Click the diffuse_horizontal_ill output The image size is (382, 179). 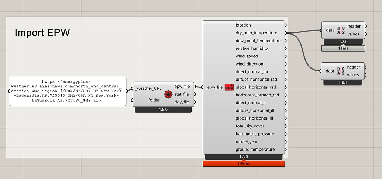pyautogui.click(x=255, y=110)
